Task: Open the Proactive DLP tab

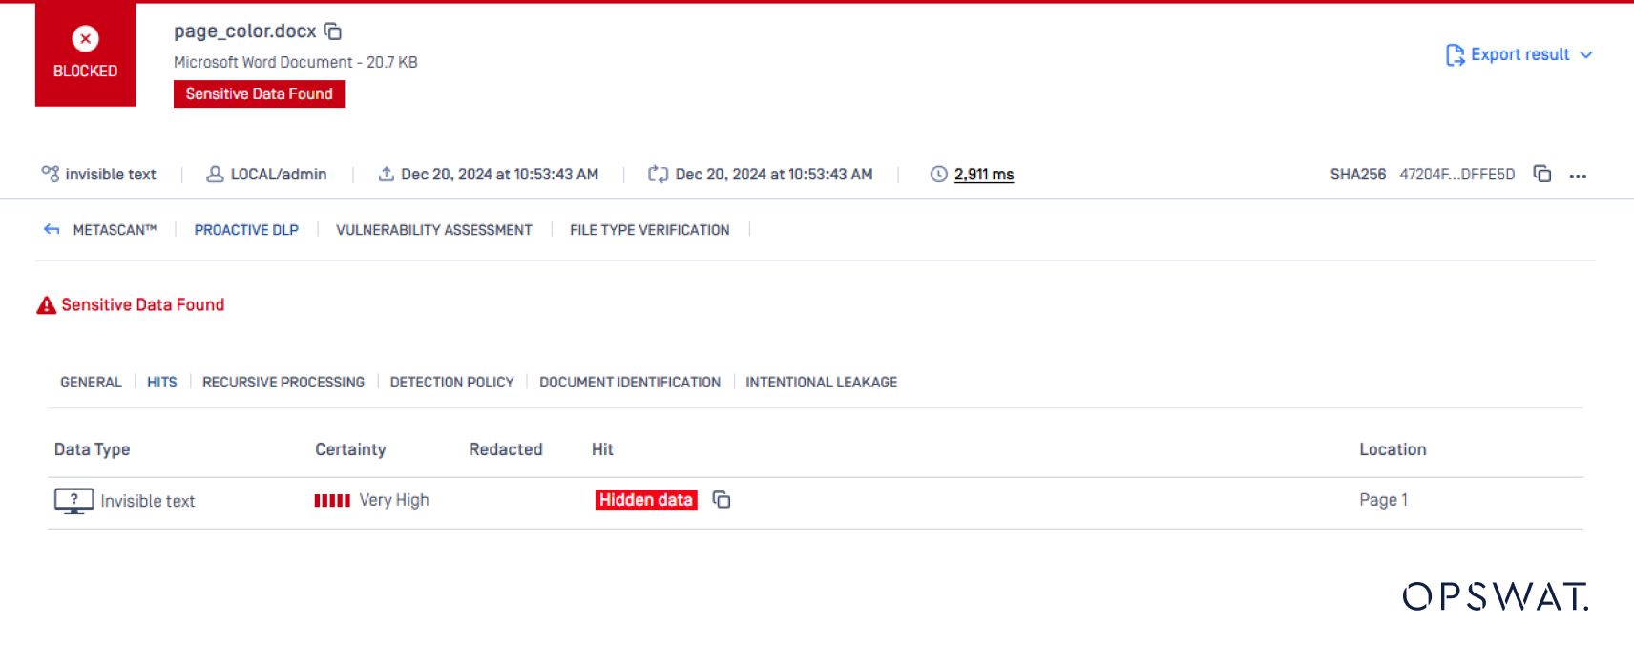Action: [246, 230]
